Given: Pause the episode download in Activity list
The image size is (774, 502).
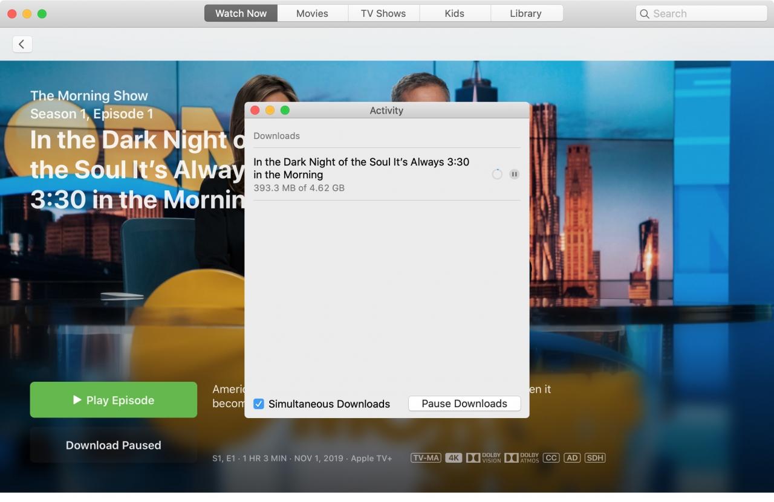Looking at the screenshot, I should pyautogui.click(x=514, y=174).
